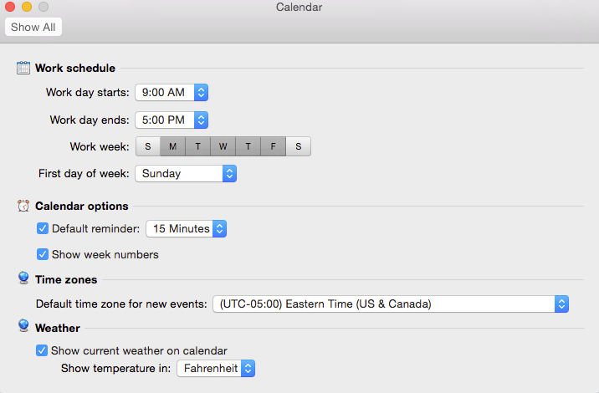The height and width of the screenshot is (393, 599).
Task: Minimize the Calendar preferences window
Action: coord(27,7)
